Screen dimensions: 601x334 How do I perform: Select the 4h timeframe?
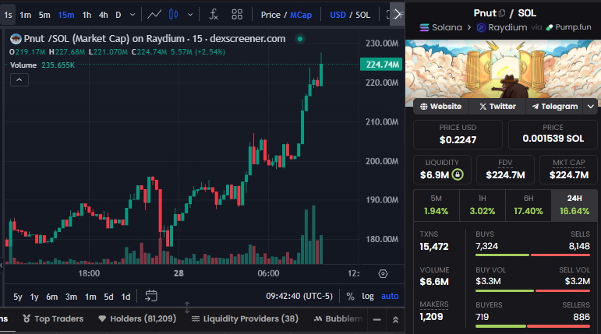tap(103, 15)
